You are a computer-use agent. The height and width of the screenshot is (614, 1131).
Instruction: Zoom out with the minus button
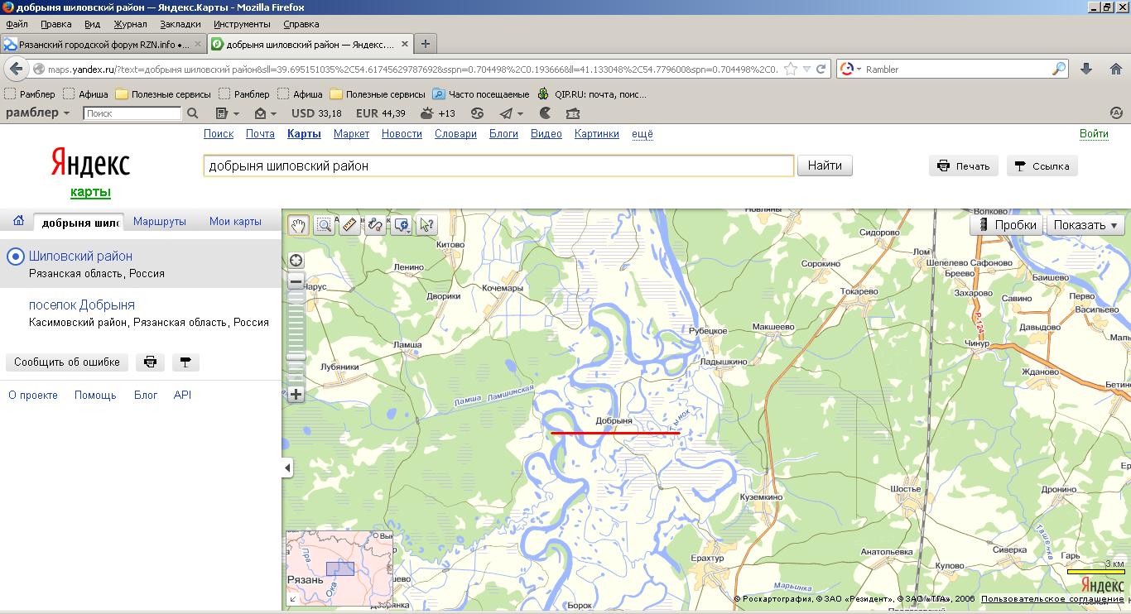pos(296,281)
